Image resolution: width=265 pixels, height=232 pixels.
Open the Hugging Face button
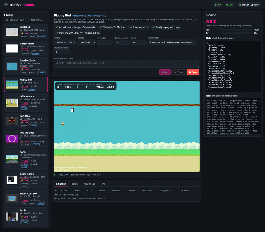(x=15, y=20)
